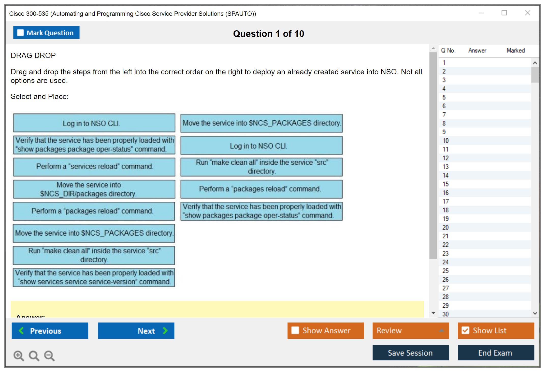Viewport: 547px width, 374px height.
Task: Click question list scroll-up arrow
Action: coord(535,63)
